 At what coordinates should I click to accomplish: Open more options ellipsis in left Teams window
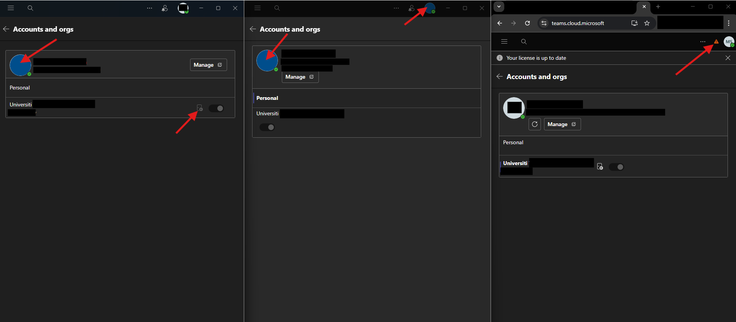(150, 8)
